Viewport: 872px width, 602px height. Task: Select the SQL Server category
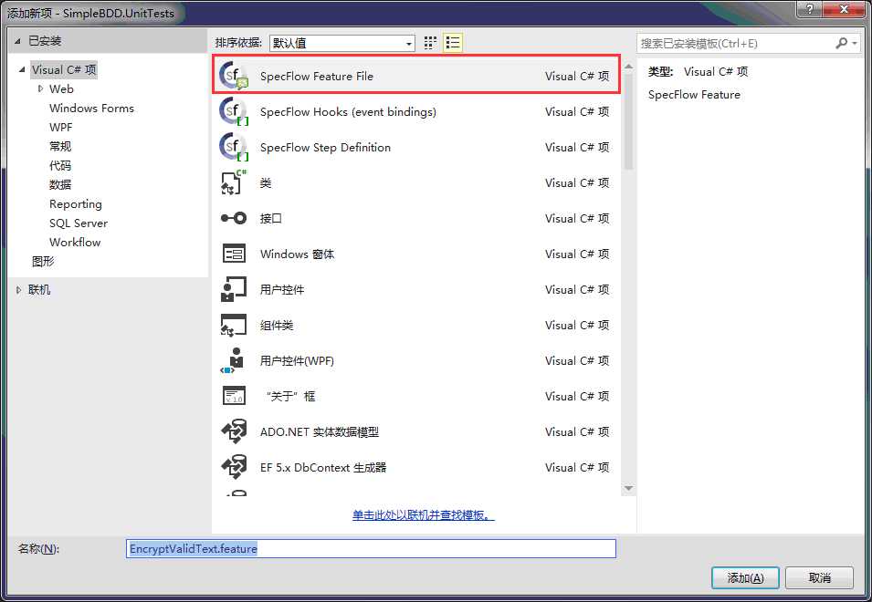pos(79,223)
